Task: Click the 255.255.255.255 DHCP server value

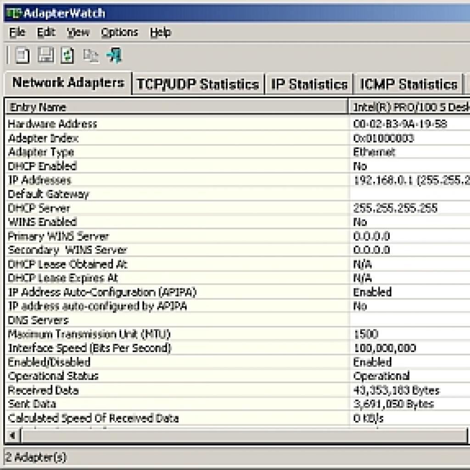Action: 395,208
